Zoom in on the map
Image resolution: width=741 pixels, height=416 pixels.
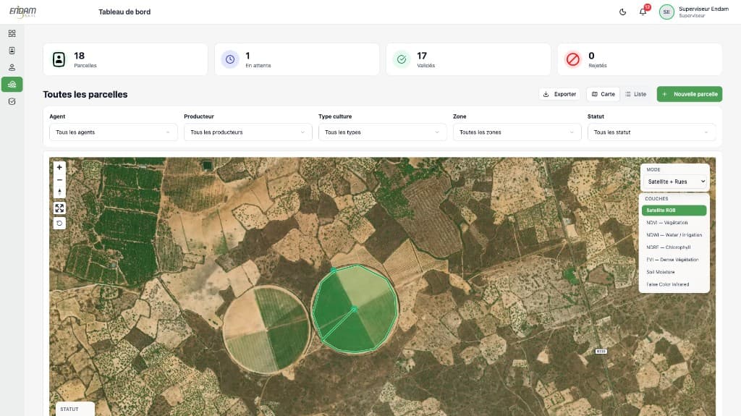point(59,167)
